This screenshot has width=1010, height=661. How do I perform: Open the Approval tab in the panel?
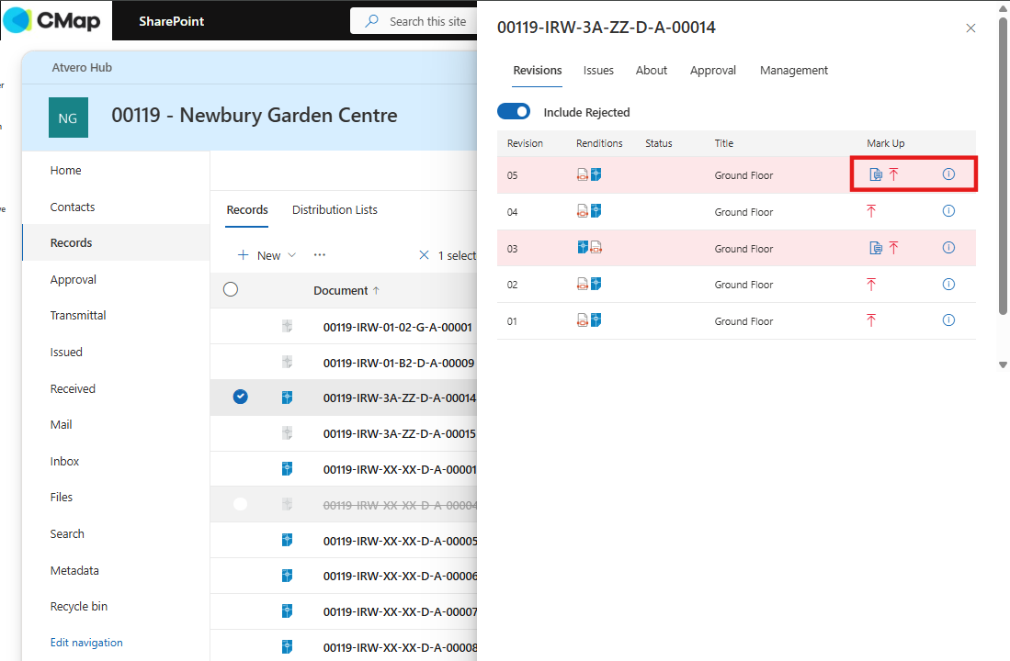click(713, 70)
